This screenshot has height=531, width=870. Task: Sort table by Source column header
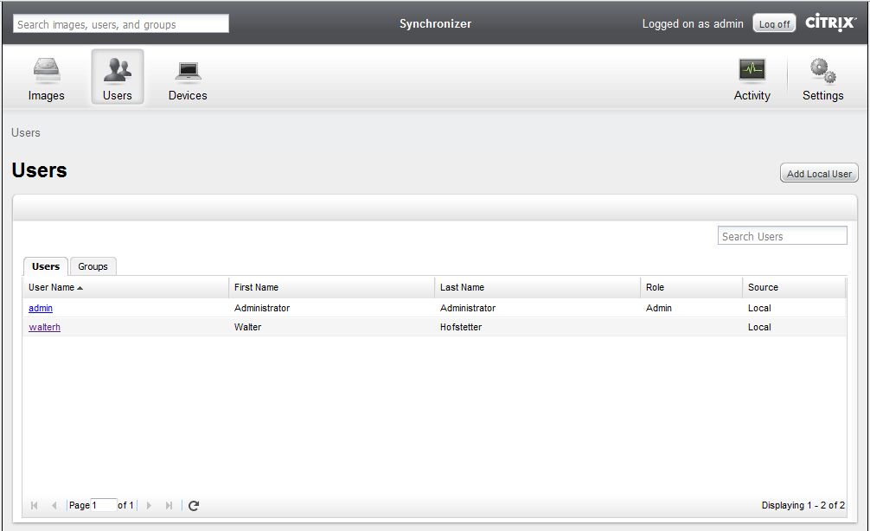click(763, 287)
